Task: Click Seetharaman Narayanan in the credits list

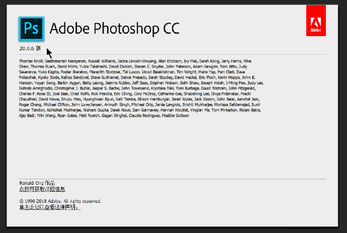Action: coord(67,61)
